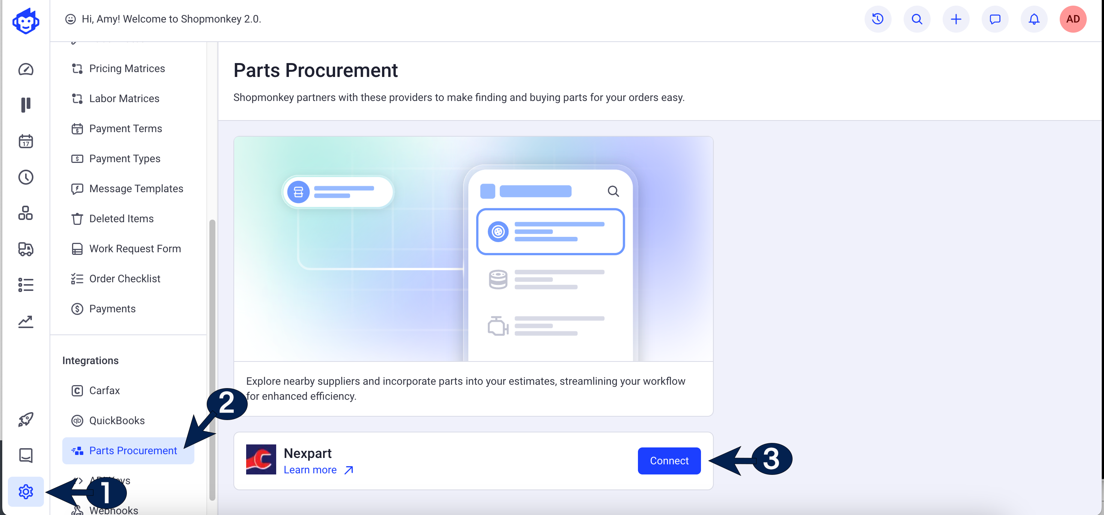
Task: Open the search magnifier in header
Action: tap(916, 19)
